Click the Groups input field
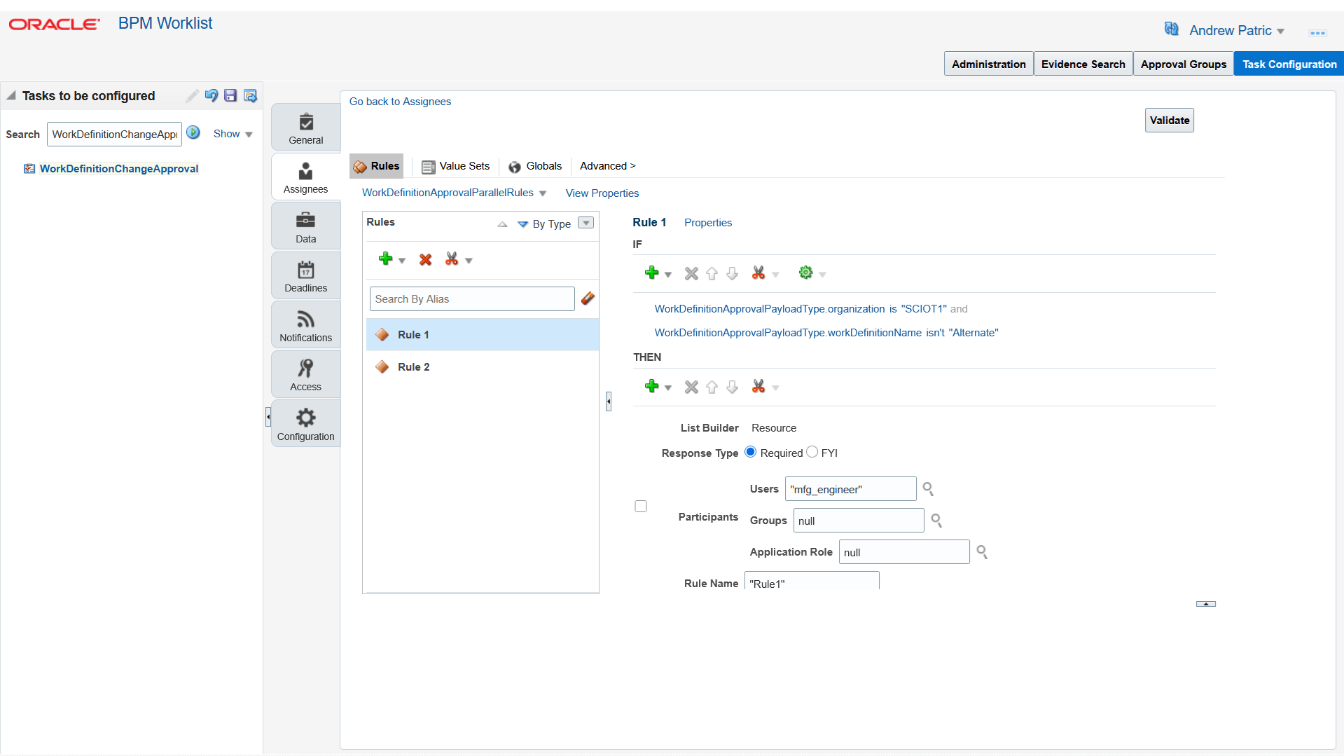This screenshot has width=1344, height=756. 859,521
